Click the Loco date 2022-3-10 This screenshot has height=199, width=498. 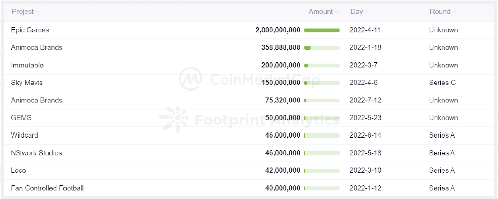(x=365, y=170)
